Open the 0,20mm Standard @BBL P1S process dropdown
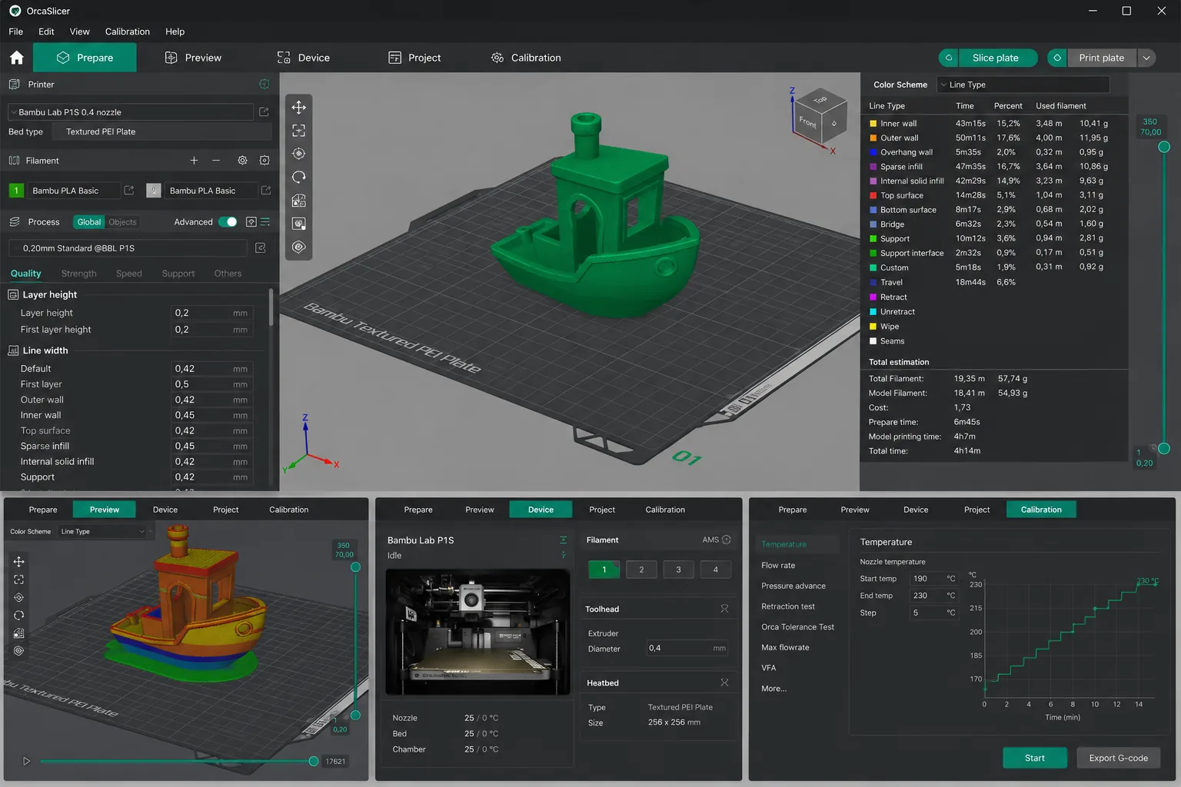Viewport: 1181px width, 787px height. coord(128,248)
